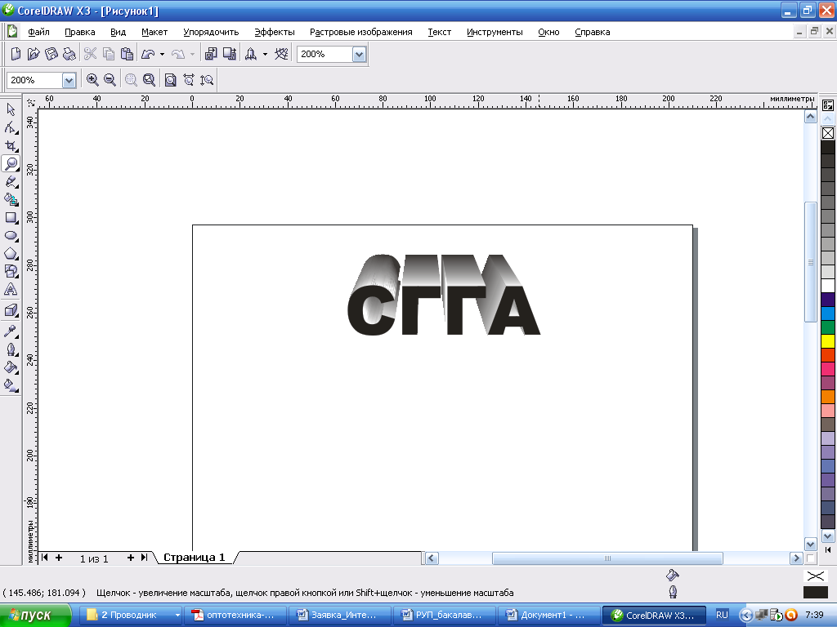Click the пуск Start button
This screenshot has height=627, width=837.
[35, 616]
